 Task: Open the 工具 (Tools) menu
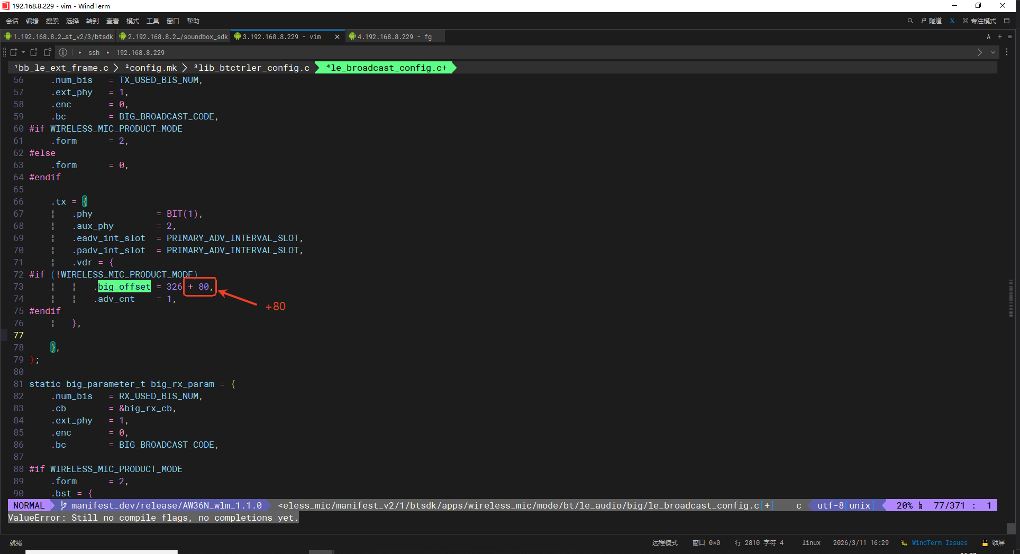tap(153, 21)
